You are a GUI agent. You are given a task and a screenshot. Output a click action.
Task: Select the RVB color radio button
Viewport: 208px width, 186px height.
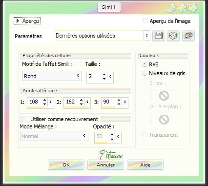[145, 64]
